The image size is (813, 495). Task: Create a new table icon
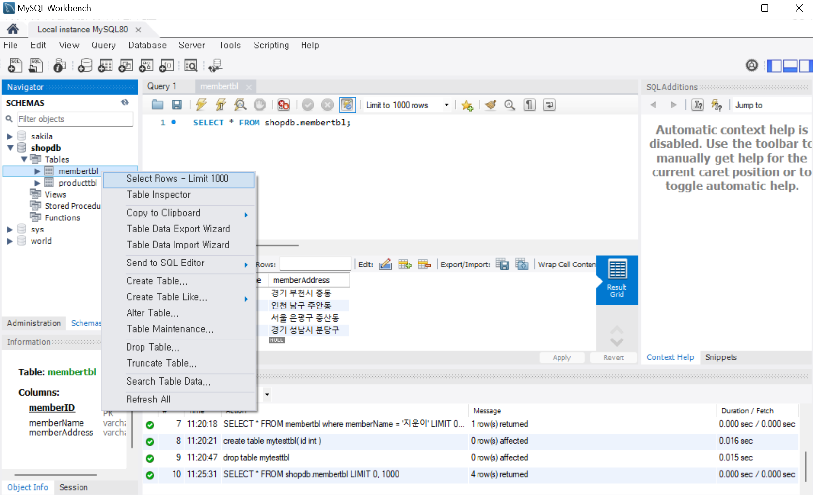(x=105, y=65)
